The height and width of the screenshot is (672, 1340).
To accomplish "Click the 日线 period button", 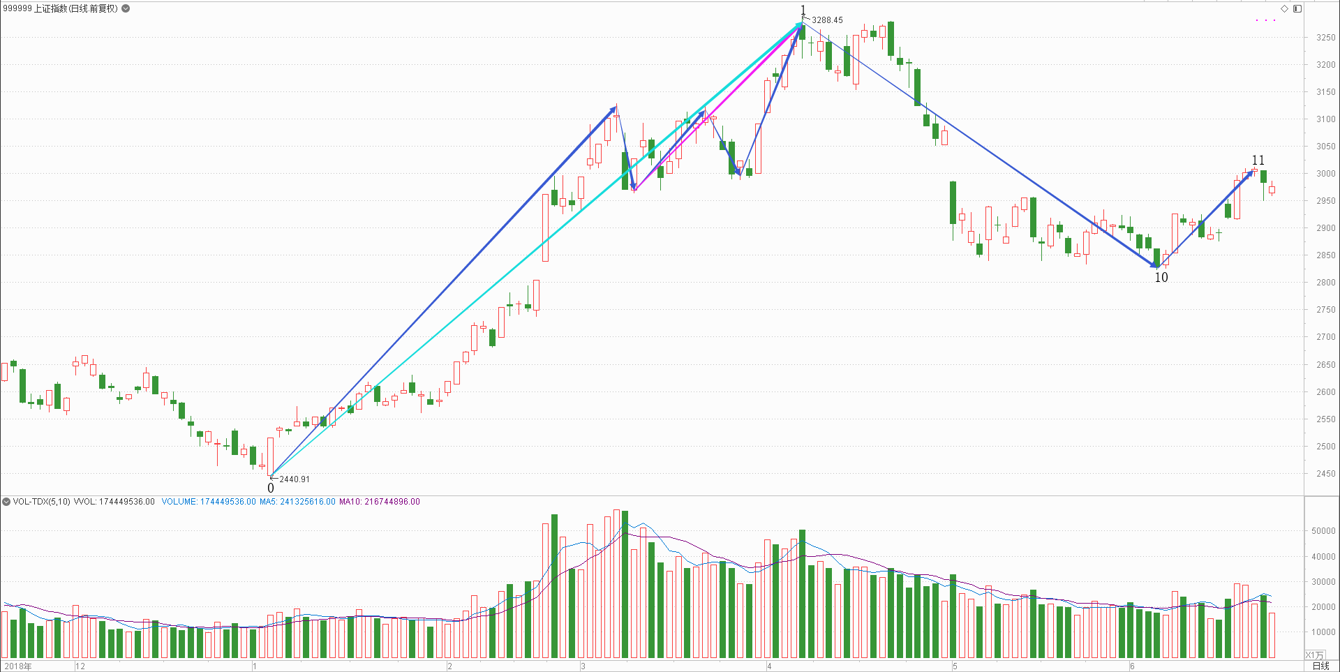I will 1320,666.
